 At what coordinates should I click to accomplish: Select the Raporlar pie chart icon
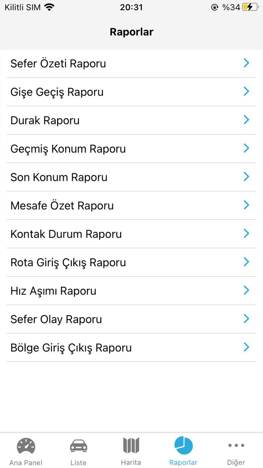click(x=184, y=445)
